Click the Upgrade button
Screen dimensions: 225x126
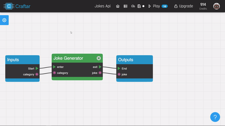pyautogui.click(x=183, y=6)
